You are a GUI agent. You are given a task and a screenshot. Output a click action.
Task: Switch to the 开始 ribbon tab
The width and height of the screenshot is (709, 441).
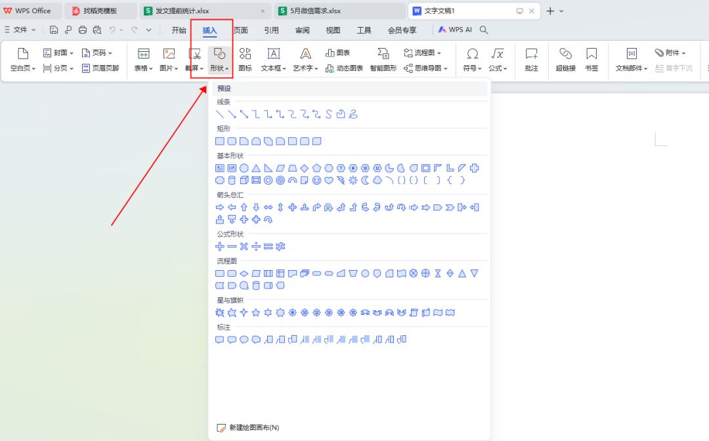click(x=179, y=30)
